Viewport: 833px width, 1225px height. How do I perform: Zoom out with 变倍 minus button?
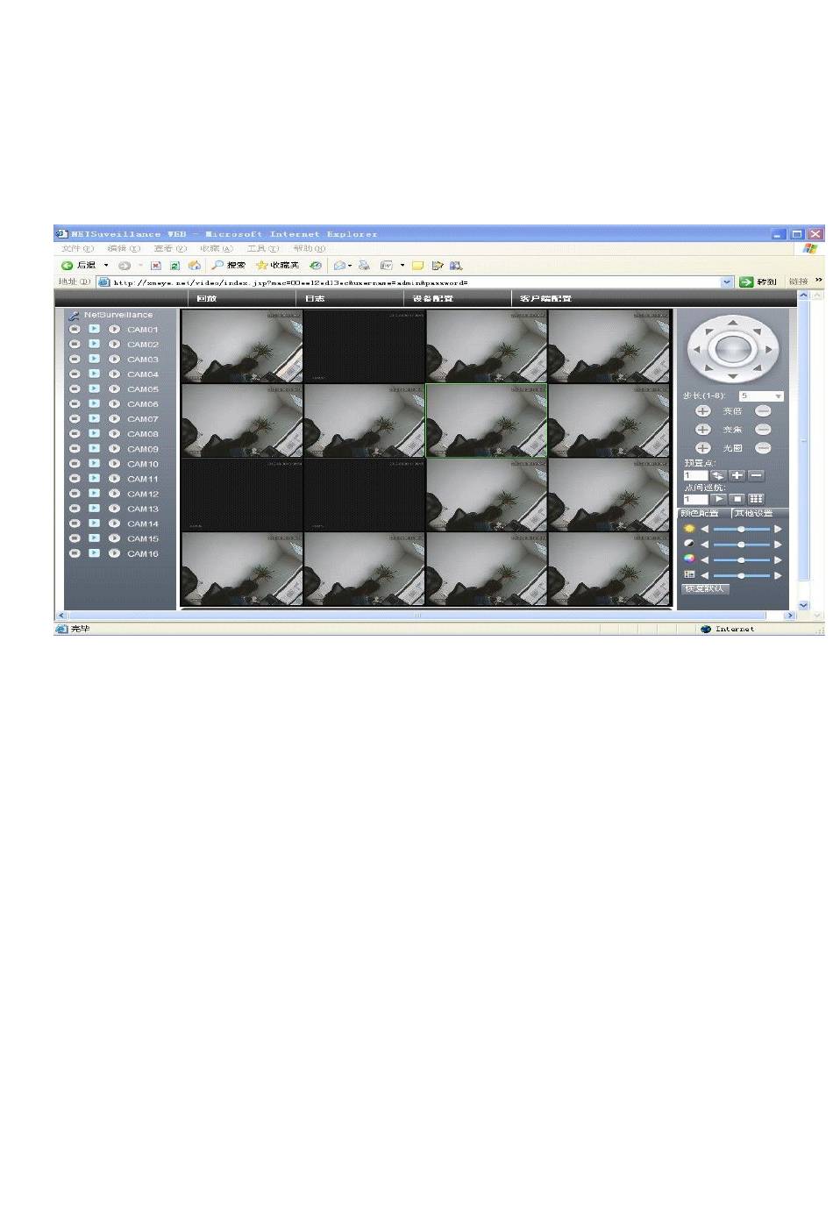point(763,411)
